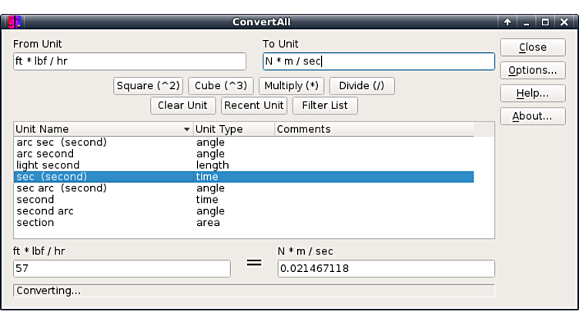The image size is (579, 325).
Task: Sort the list by Unit Name header
Action: [102, 129]
